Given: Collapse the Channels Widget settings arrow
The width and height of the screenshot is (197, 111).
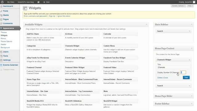Looking at the screenshot, I should (190, 60).
